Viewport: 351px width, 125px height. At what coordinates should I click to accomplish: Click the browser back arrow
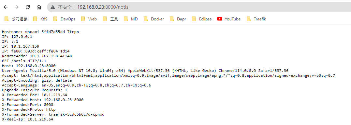point(6,7)
